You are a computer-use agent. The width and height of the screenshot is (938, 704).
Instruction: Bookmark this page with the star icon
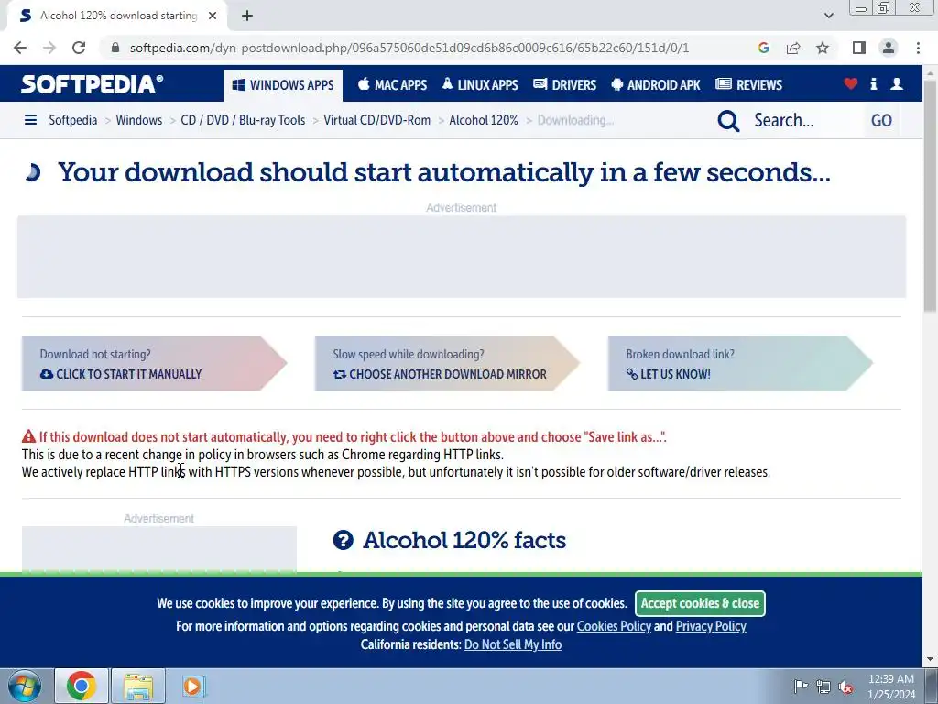(823, 48)
